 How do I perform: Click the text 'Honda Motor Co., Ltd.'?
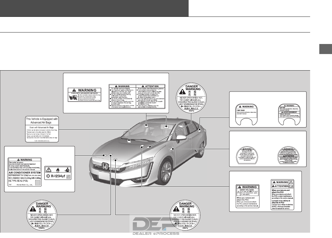(x=25, y=185)
